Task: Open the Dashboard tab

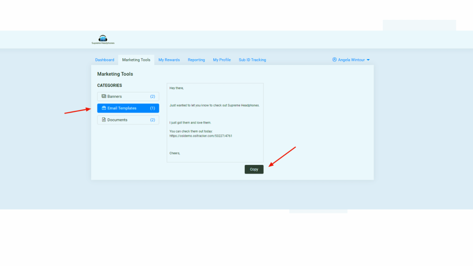Action: 105,60
